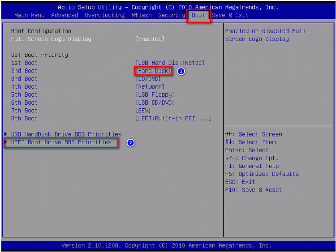The width and height of the screenshot is (336, 252).
Task: Click the Aptio Setup Utility title text
Action: coord(168,8)
